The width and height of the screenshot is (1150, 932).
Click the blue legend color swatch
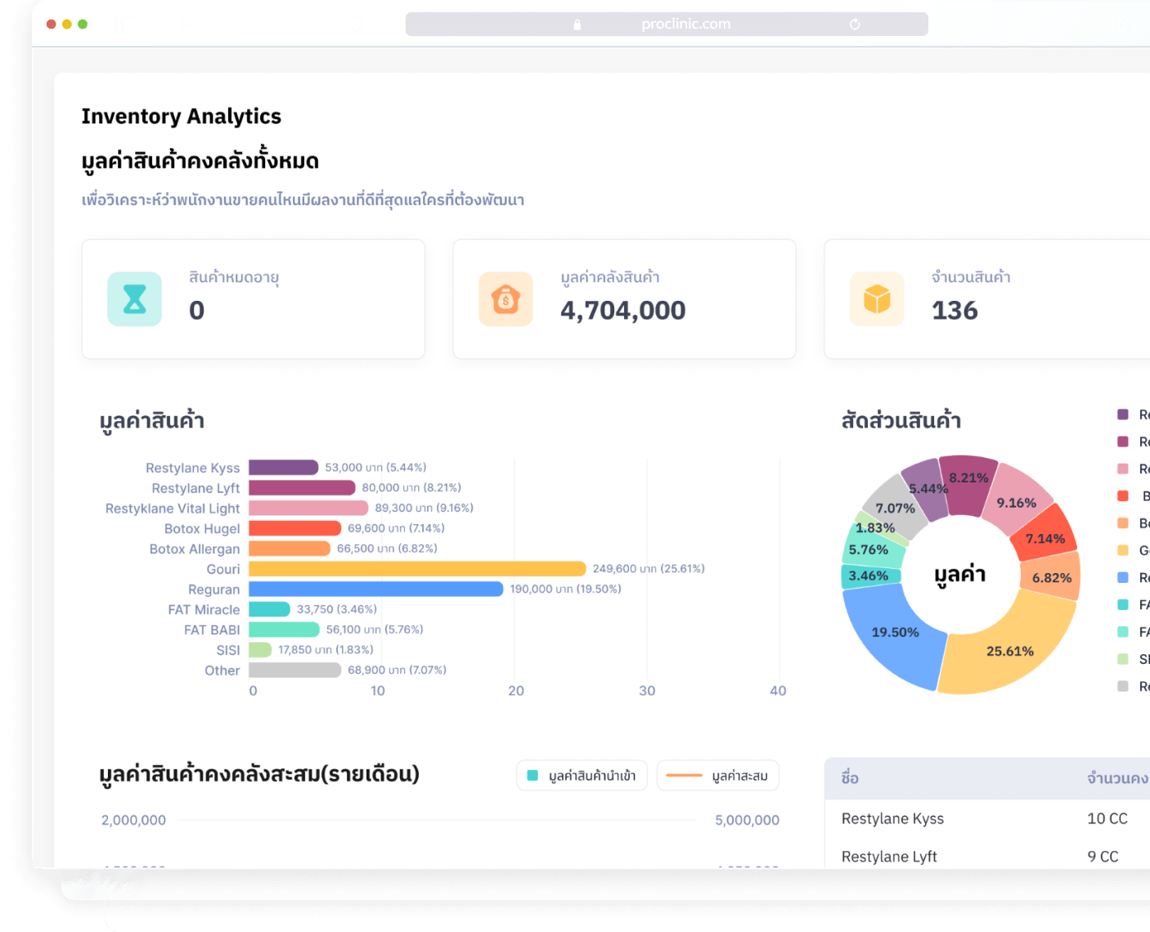[x=1123, y=577]
